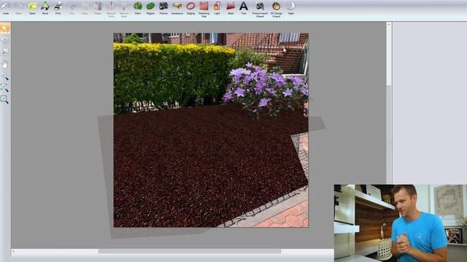This screenshot has height=262, width=467.
Task: Open a project with the Open icon
Action: pos(32,8)
